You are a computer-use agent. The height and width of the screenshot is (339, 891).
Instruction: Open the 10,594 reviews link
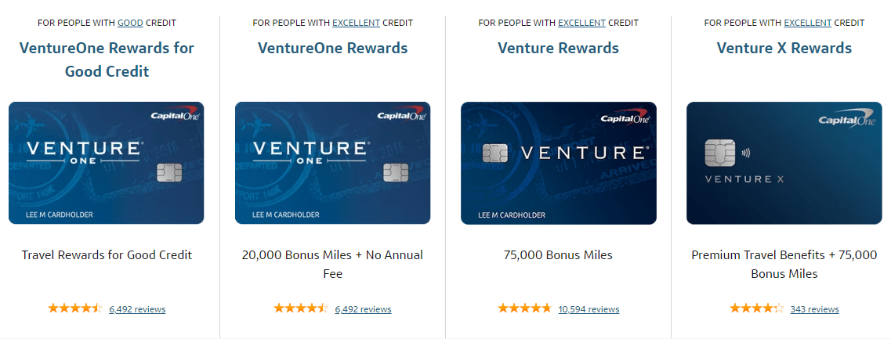point(589,309)
